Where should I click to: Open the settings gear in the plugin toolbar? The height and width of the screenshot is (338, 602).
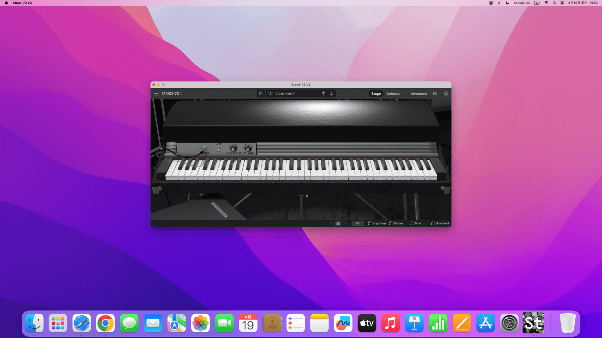[446, 94]
